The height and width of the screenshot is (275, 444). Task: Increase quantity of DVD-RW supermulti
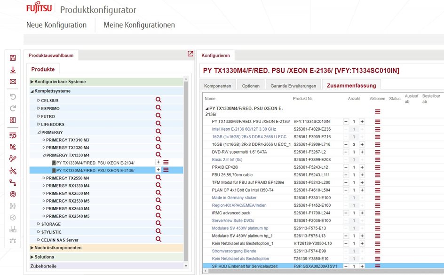(362, 152)
